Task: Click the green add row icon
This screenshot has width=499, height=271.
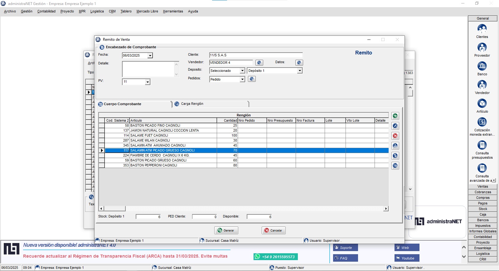Action: coord(395,116)
